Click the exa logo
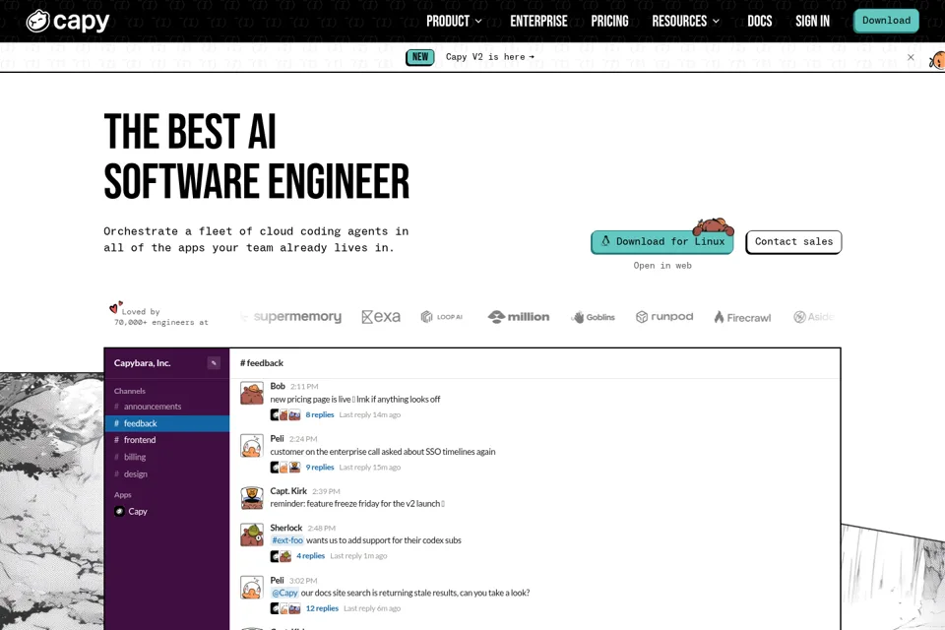 tap(381, 317)
